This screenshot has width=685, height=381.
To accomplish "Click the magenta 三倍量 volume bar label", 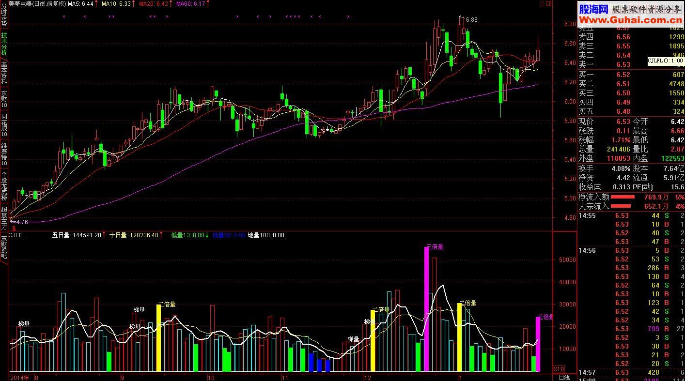I will point(435,246).
